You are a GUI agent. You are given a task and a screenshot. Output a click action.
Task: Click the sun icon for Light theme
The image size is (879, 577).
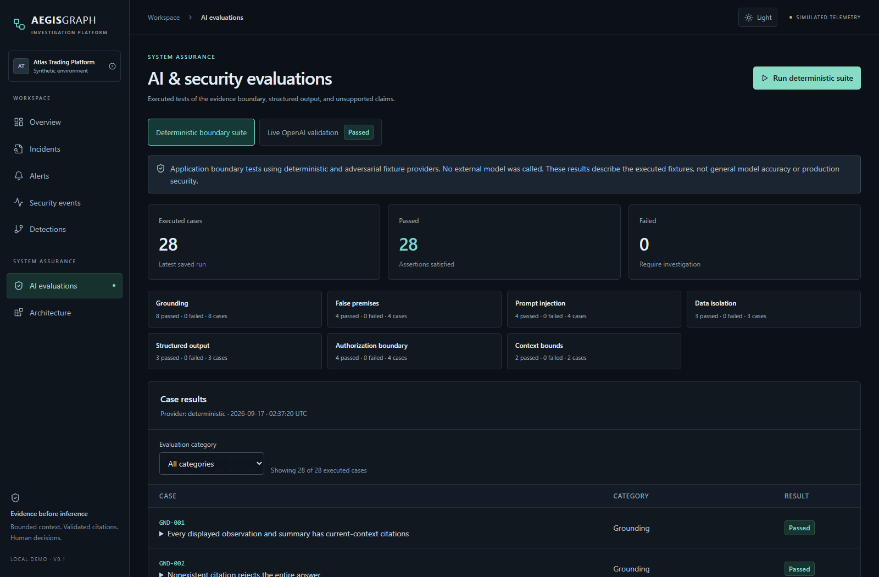click(x=749, y=18)
